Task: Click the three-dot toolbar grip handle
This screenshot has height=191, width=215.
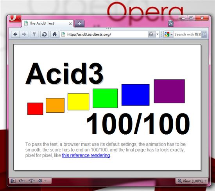Action: (109, 28)
